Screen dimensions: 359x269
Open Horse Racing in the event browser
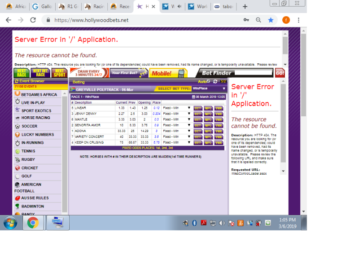coord(36,118)
